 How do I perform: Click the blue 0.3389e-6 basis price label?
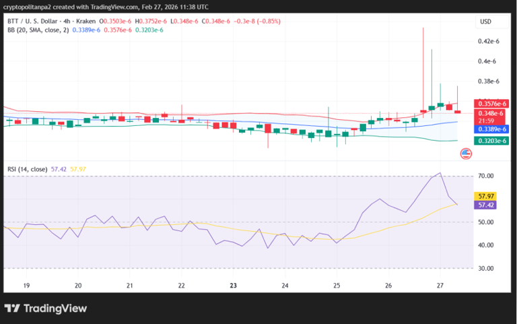tap(491, 129)
